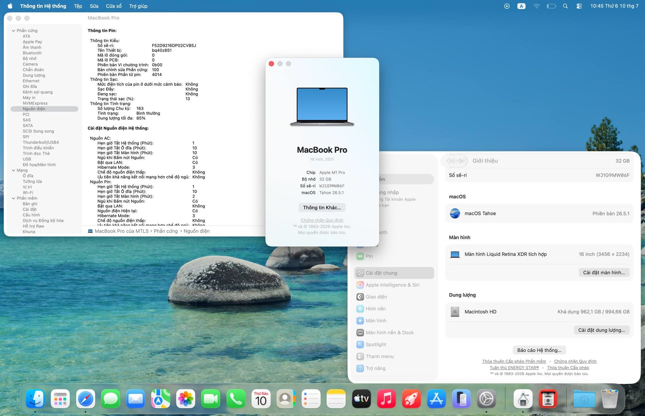645x416 pixels.
Task: Open Finder from the Dock
Action: point(35,399)
